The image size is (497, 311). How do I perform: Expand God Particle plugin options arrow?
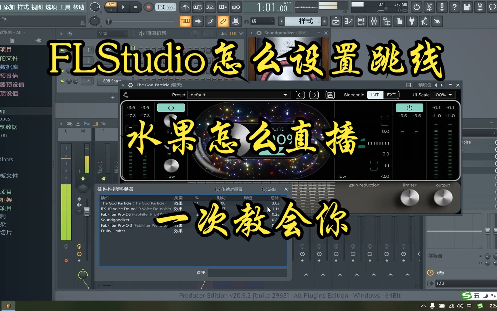coord(123,85)
